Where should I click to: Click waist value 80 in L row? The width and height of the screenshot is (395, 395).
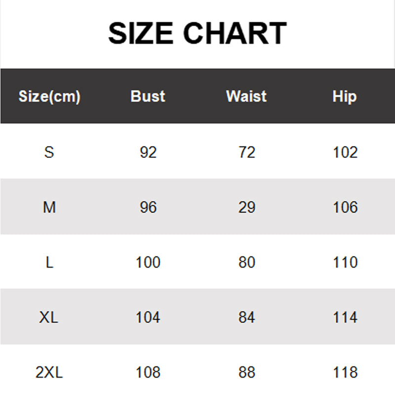pos(246,262)
